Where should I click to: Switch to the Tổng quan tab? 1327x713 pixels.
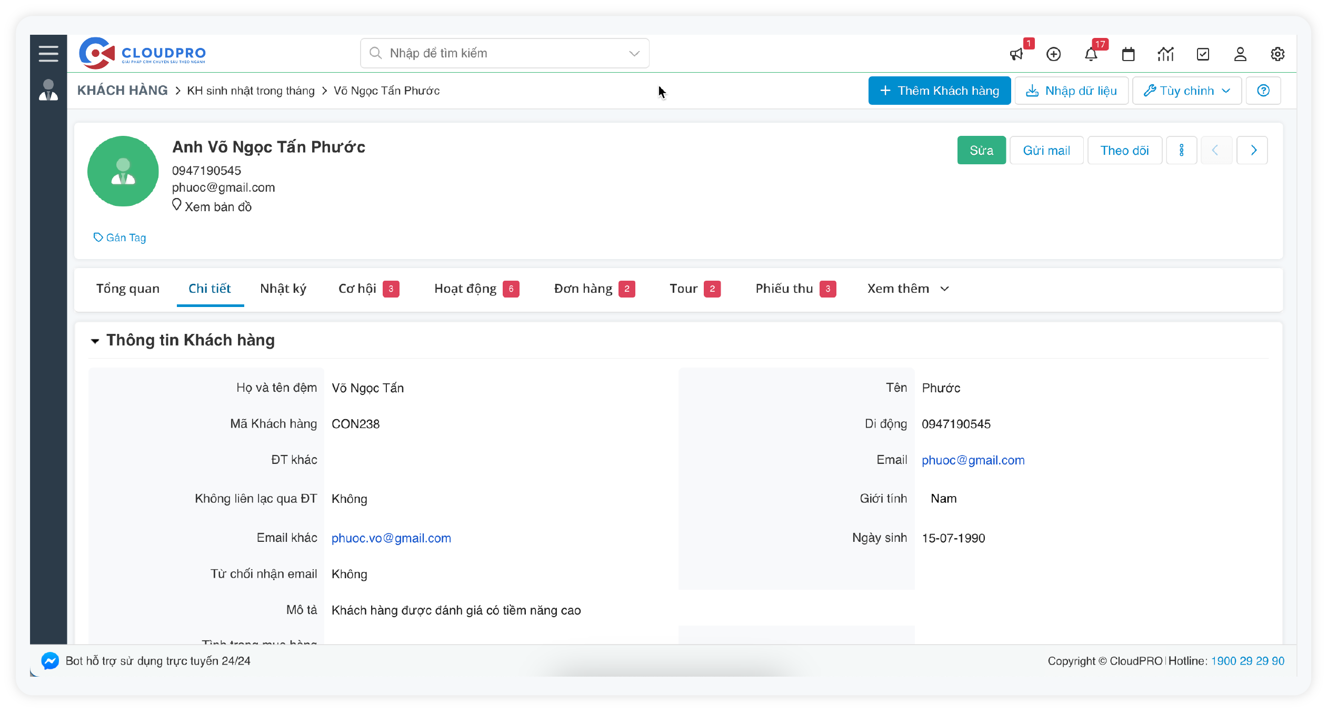coord(128,289)
